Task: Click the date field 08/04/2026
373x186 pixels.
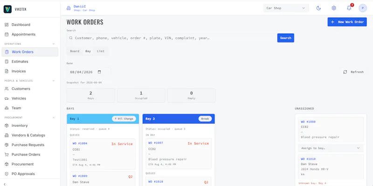Action: (89, 72)
